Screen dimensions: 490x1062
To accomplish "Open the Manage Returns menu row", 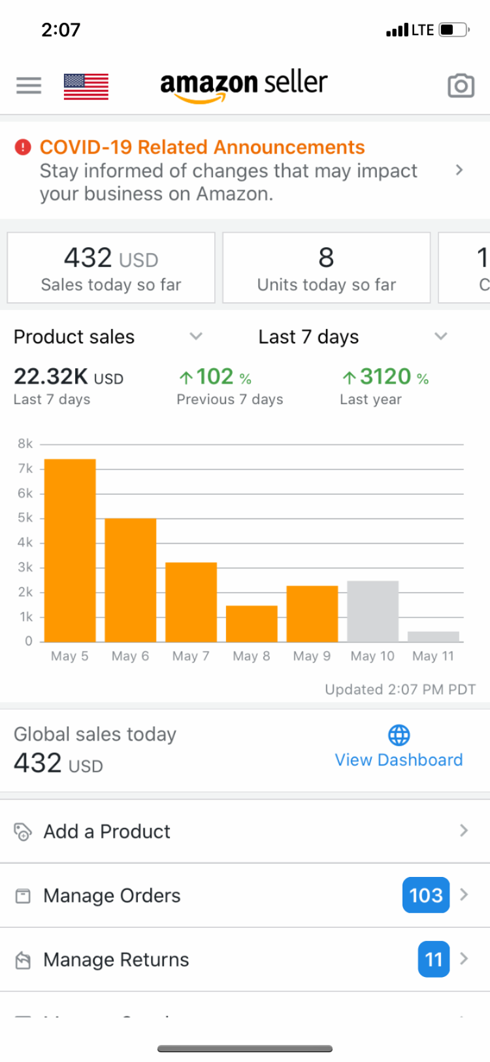I will [x=196, y=960].
